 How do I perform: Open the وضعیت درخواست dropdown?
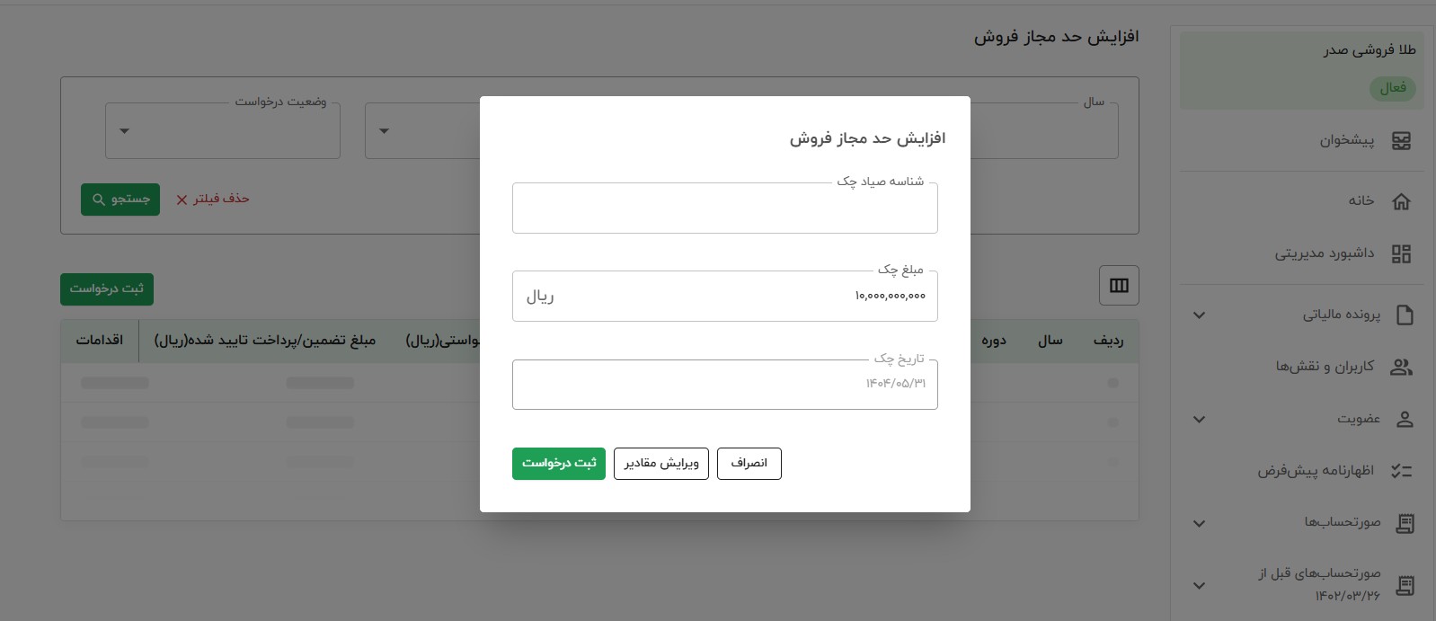point(223,131)
